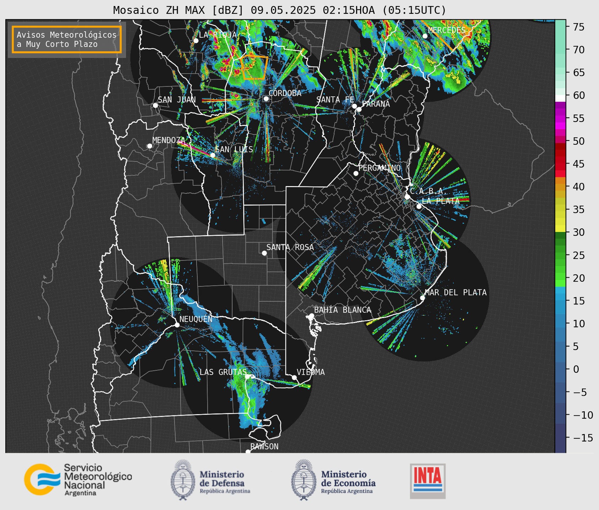
Task: Click the SANTA FE city label
Action: click(x=335, y=100)
